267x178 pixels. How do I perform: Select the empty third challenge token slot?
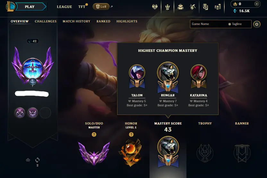pyautogui.click(x=45, y=113)
